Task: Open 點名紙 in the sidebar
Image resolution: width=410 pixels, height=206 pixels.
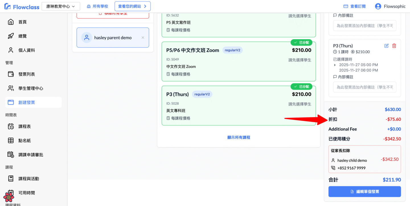Action: [24, 141]
